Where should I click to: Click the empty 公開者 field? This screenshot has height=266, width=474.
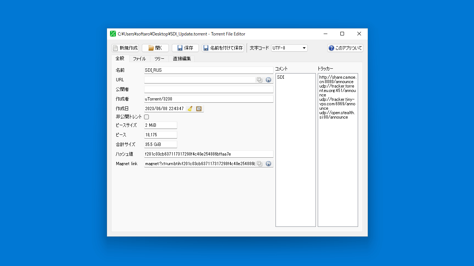pyautogui.click(x=209, y=89)
